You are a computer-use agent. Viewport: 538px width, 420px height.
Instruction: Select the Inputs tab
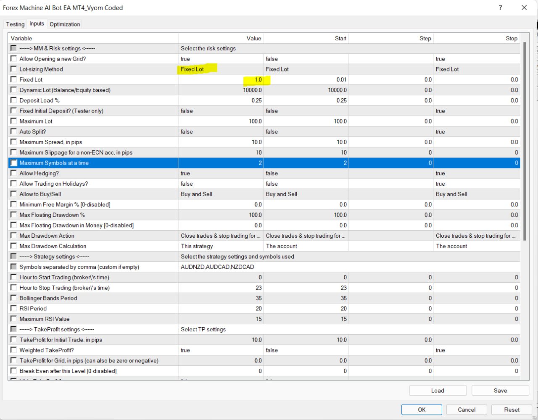[37, 24]
